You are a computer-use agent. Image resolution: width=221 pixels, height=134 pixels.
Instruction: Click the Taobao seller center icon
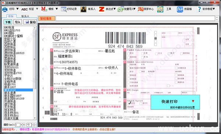click(x=140, y=9)
